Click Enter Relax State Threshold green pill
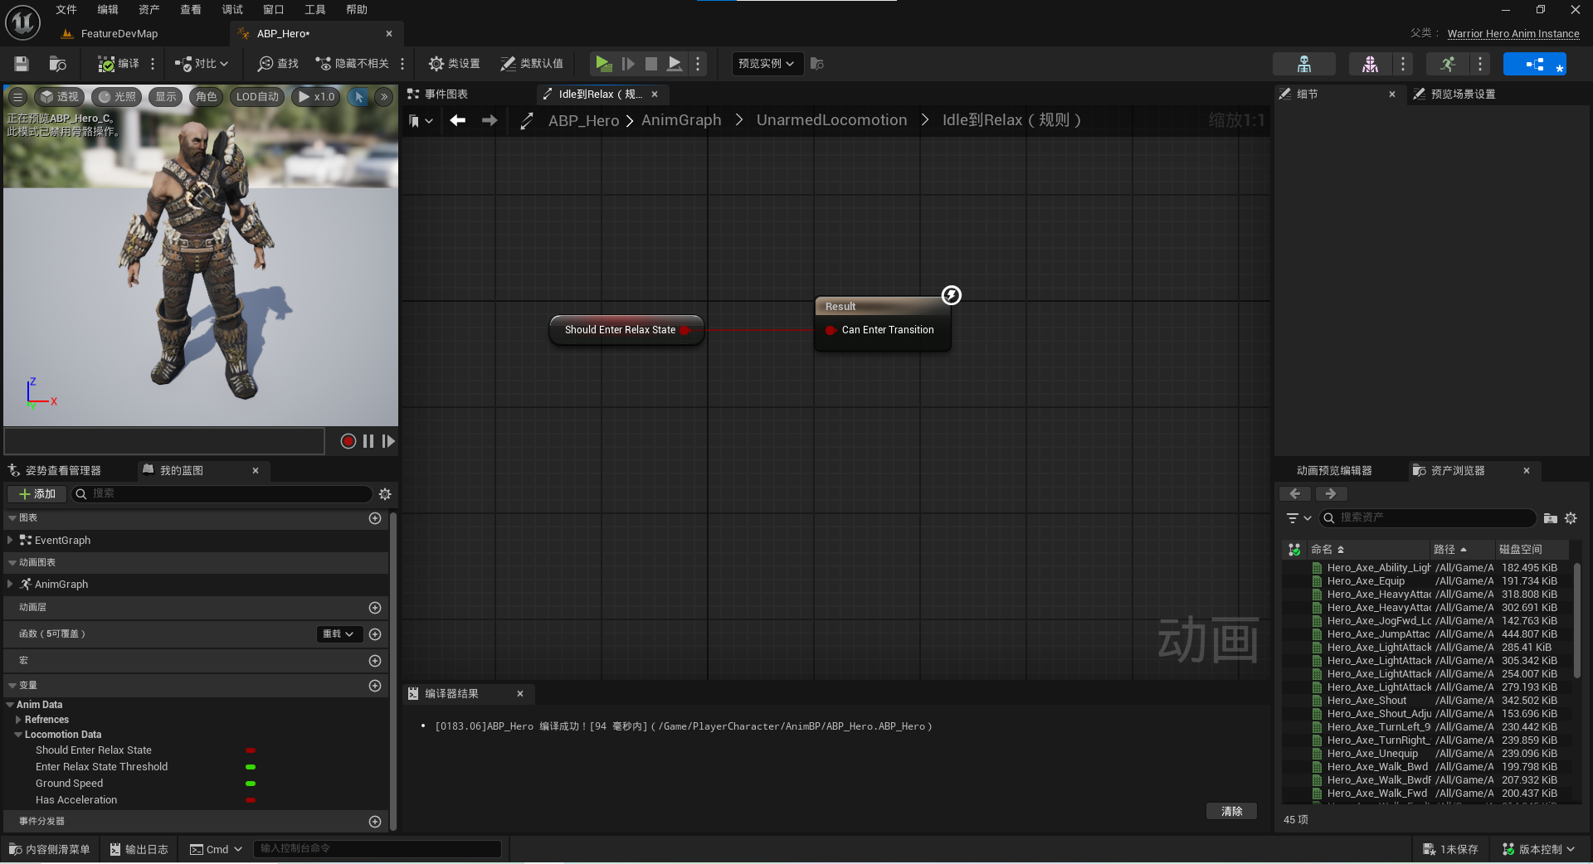The width and height of the screenshot is (1593, 864). pyautogui.click(x=251, y=767)
